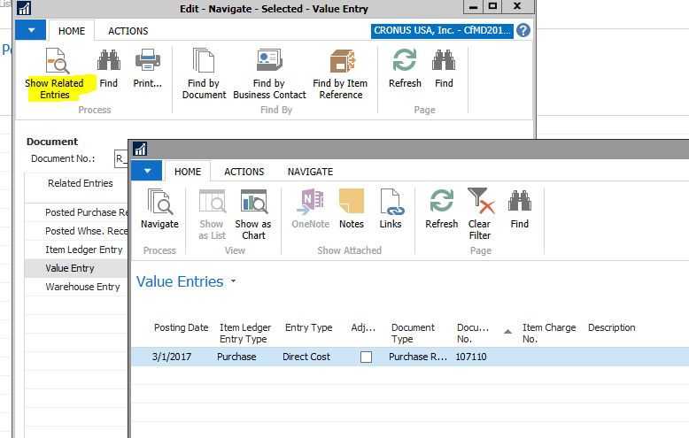The height and width of the screenshot is (438, 689).
Task: Open ACTIONS tab in Navigate window
Action: click(x=128, y=31)
